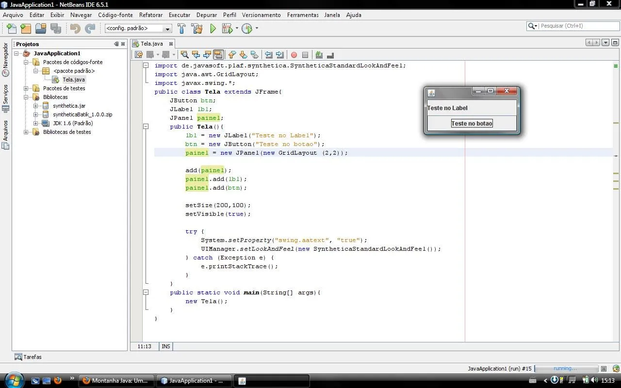Image resolution: width=621 pixels, height=388 pixels.
Task: Open the config. padrão dropdown
Action: (x=138, y=29)
